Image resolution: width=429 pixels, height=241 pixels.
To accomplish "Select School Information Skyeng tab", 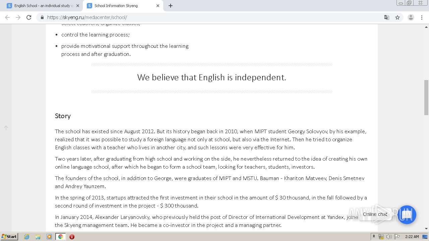I will [x=123, y=6].
